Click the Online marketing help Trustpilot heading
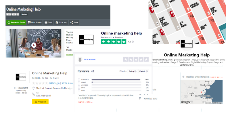The image size is (230, 115). (x=121, y=33)
